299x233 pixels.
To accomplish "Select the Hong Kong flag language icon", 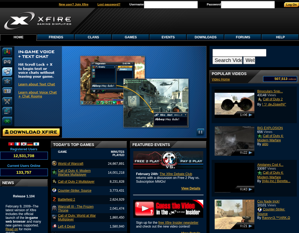I will click(11, 144).
